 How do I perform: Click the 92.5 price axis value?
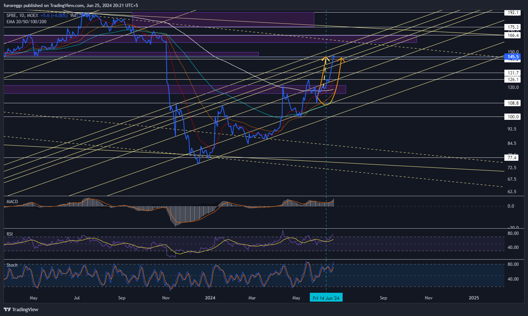point(512,129)
